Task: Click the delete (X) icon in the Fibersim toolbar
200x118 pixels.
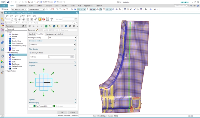Action: [x=32, y=19]
